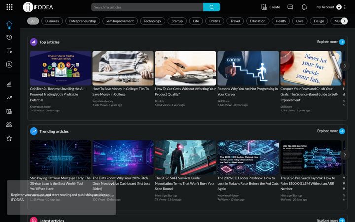The image size is (355, 222).
Task: Open the three-dot account options menu
Action: (345, 7)
